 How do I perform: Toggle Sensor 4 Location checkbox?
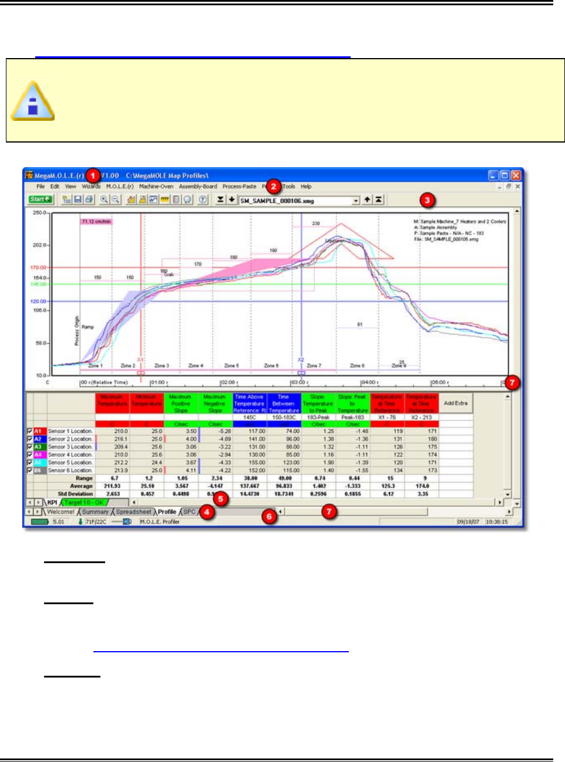[30, 455]
